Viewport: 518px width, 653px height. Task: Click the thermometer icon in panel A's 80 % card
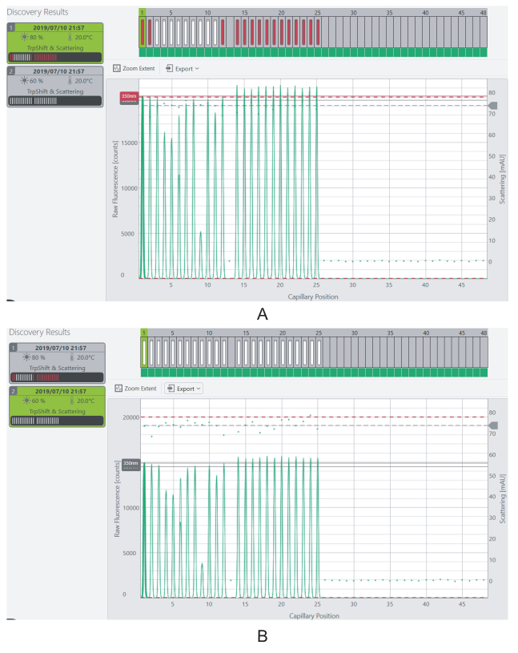pyautogui.click(x=70, y=37)
